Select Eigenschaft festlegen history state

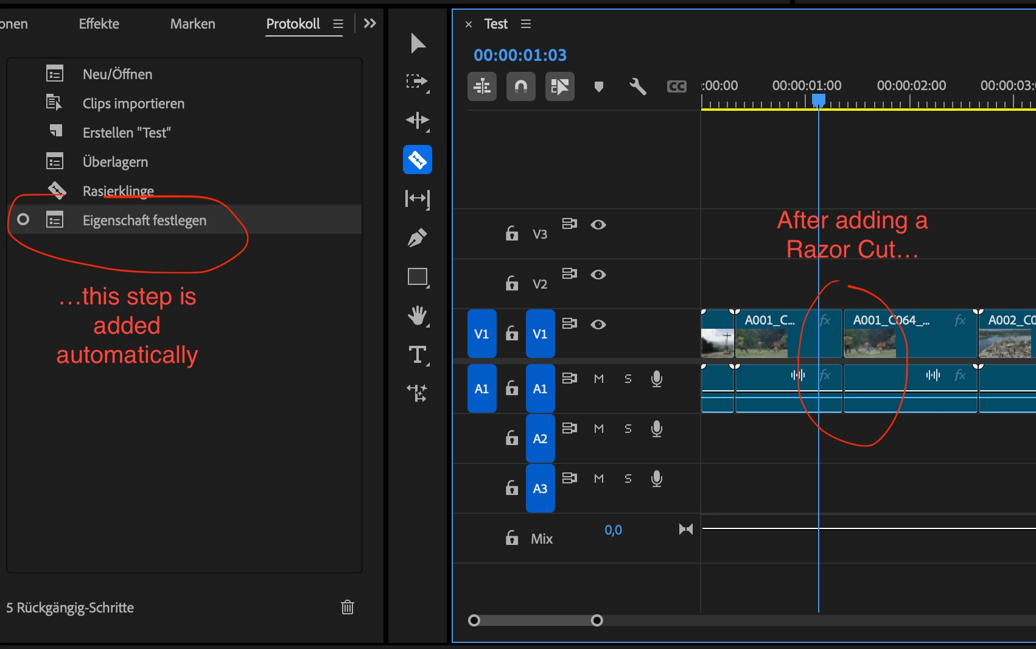184,219
